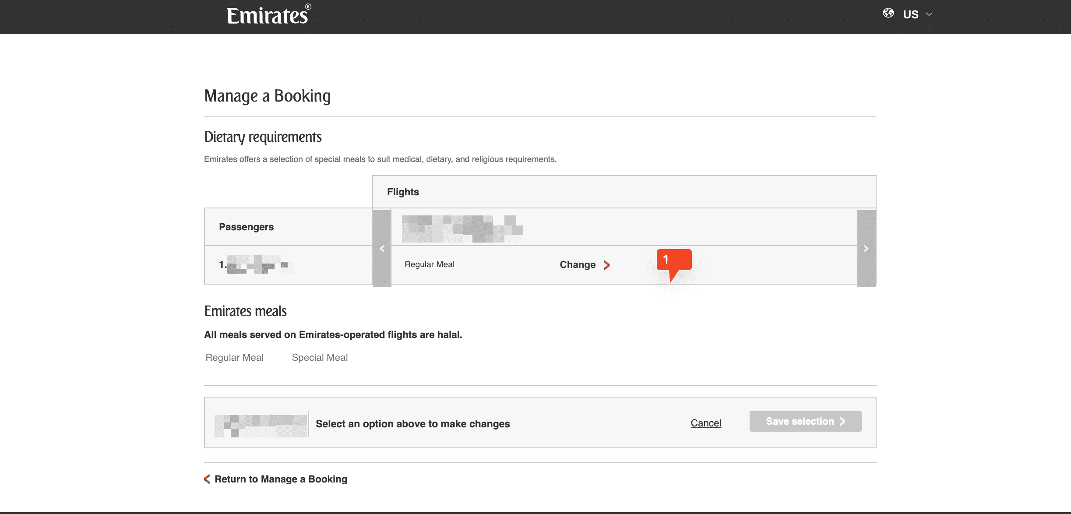Click the Save selection button

point(805,421)
